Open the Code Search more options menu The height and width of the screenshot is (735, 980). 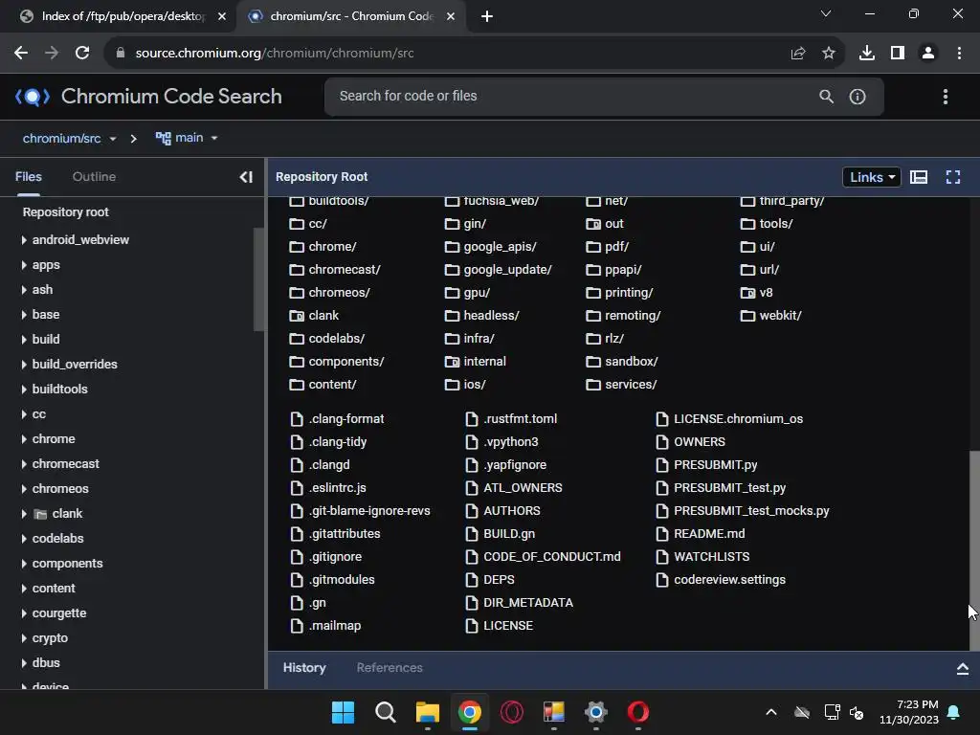945,97
